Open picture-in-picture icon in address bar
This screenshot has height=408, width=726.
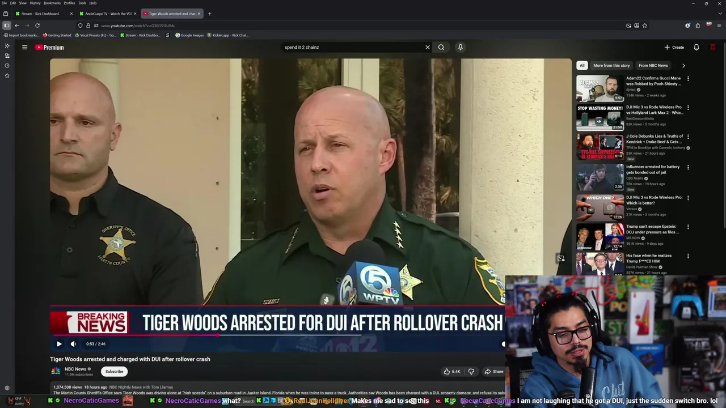pos(628,25)
